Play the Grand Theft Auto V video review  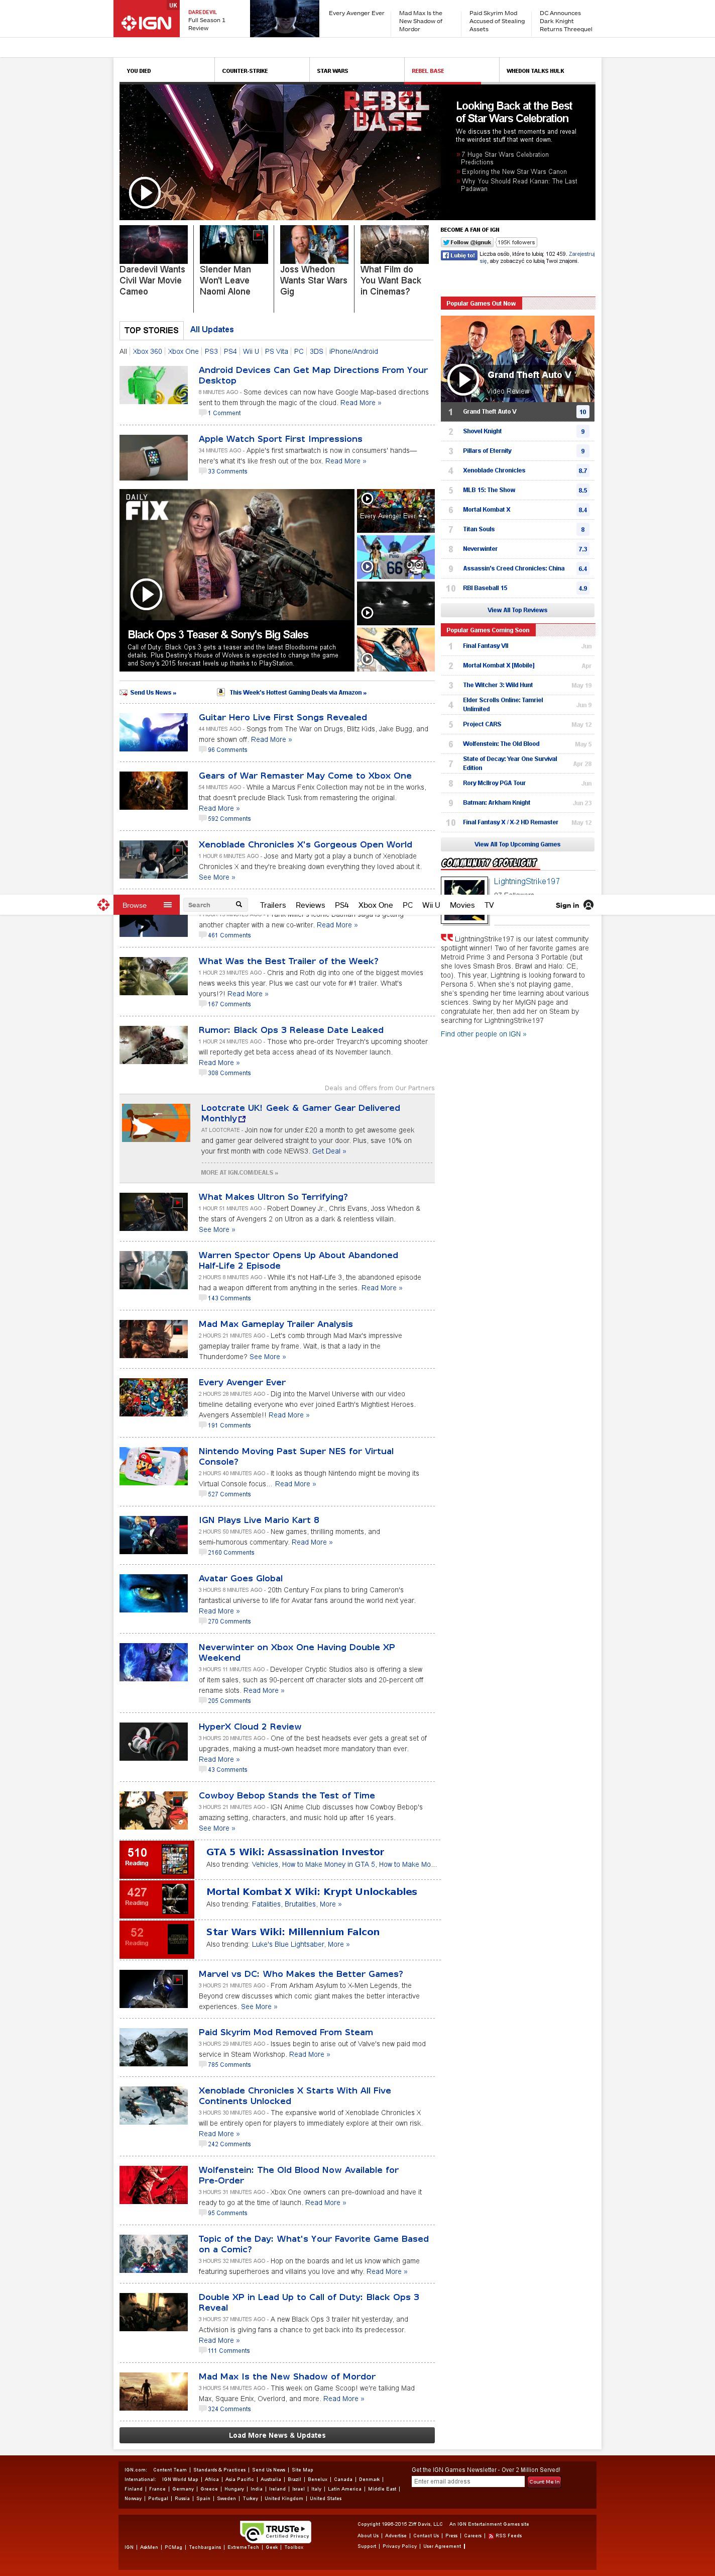461,379
